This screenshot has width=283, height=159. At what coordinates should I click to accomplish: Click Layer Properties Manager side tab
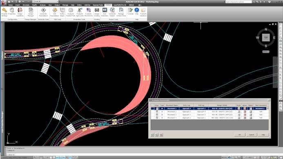tap(2, 122)
